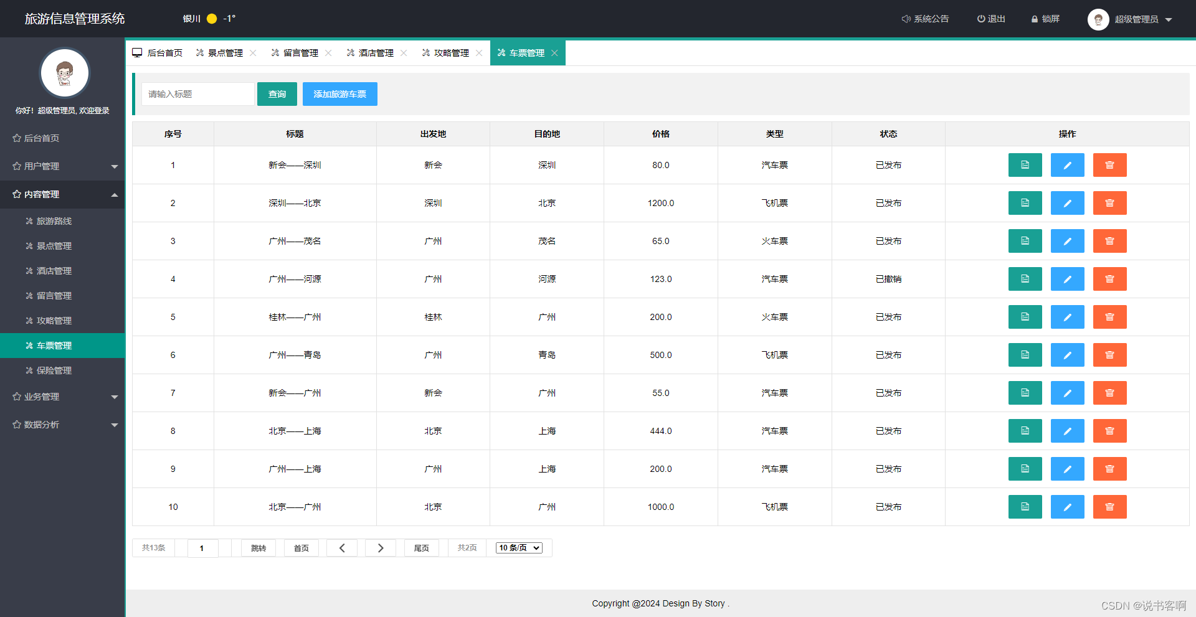This screenshot has height=617, width=1196.
Task: Click the admin avatar in sidebar
Action: pyautogui.click(x=64, y=73)
